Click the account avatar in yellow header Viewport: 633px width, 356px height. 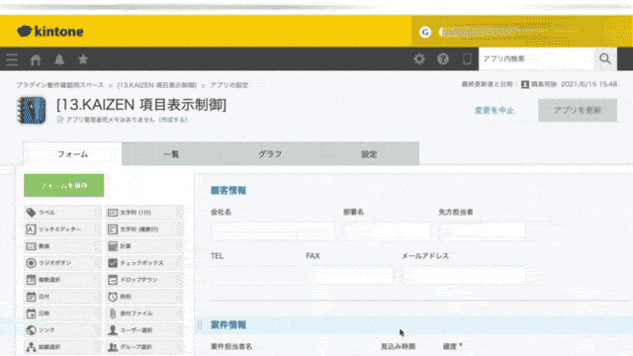[x=424, y=32]
